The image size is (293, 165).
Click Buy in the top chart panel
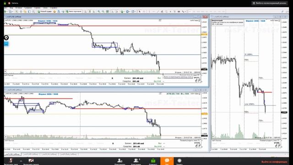pos(159,78)
